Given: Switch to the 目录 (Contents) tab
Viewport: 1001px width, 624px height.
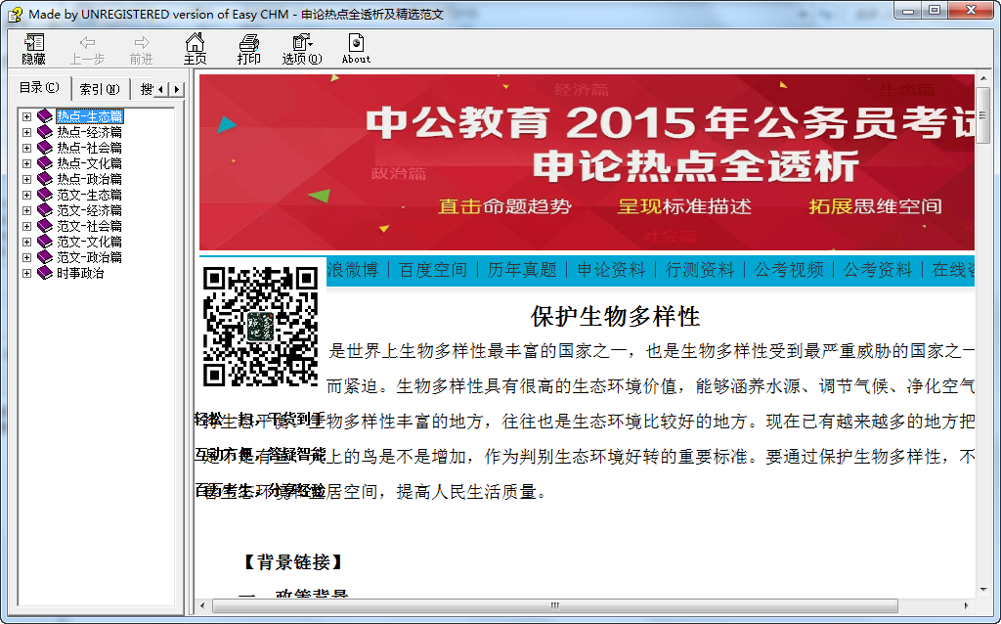Looking at the screenshot, I should point(39,87).
